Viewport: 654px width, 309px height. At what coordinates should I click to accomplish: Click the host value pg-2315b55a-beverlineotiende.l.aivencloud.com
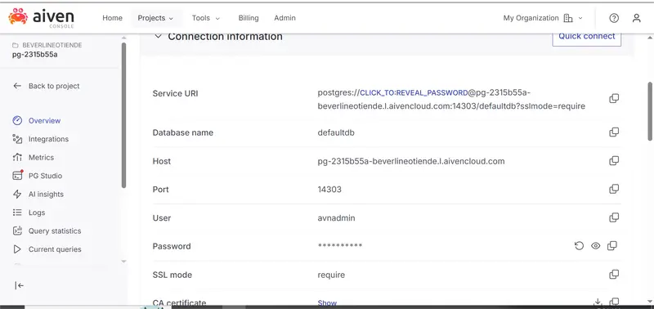point(411,161)
